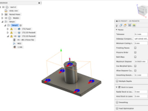
Task: Toggle the Multiple Depths checkbox
Action: click(117, 81)
